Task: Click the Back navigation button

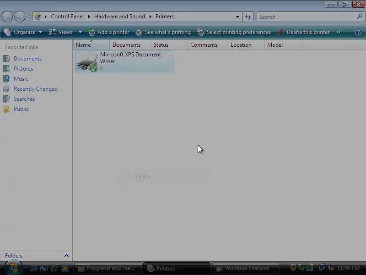Action: (x=7, y=16)
